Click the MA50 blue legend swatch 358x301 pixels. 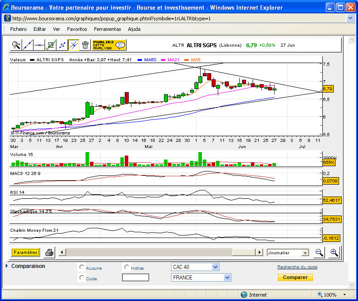140,60
